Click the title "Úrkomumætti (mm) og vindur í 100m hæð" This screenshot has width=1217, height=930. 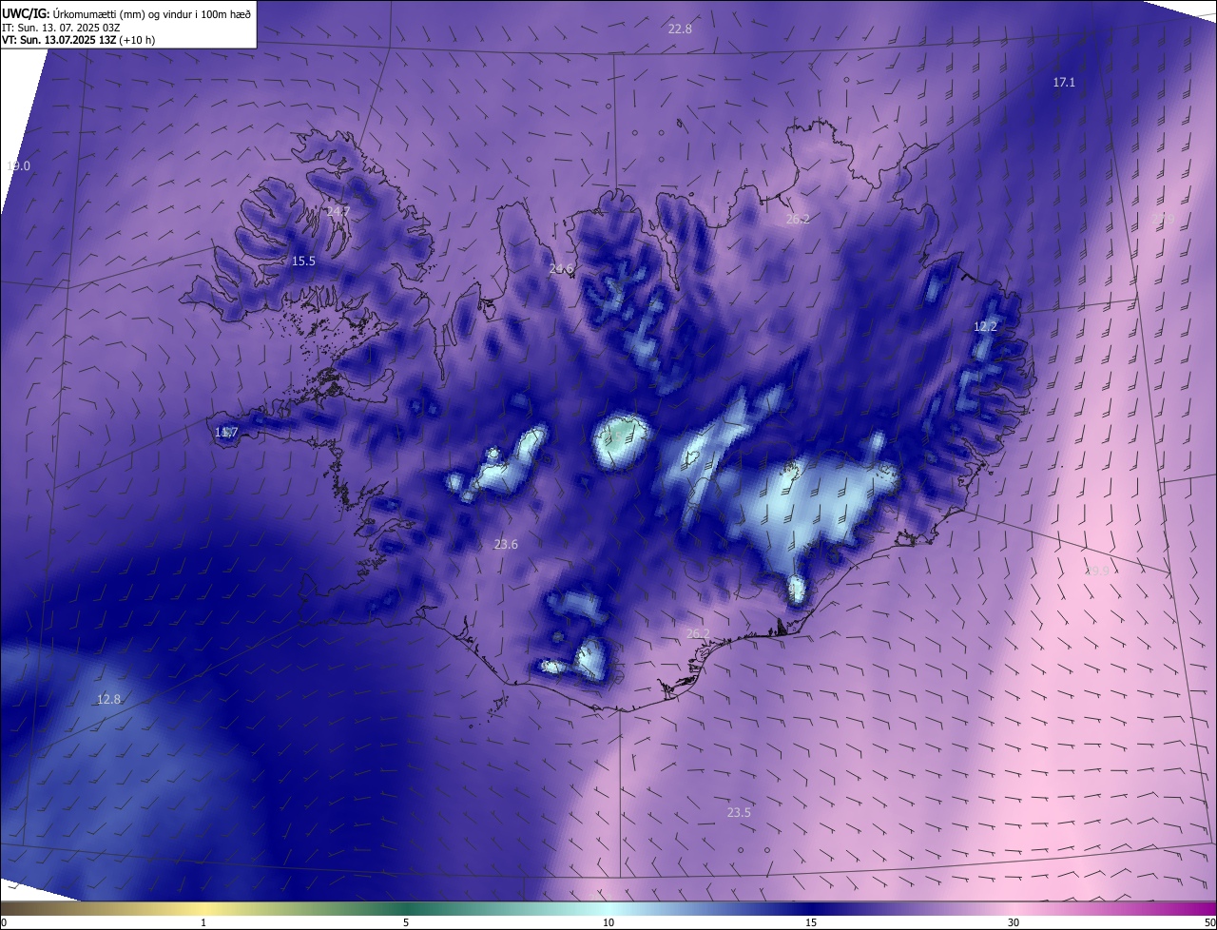click(x=152, y=13)
